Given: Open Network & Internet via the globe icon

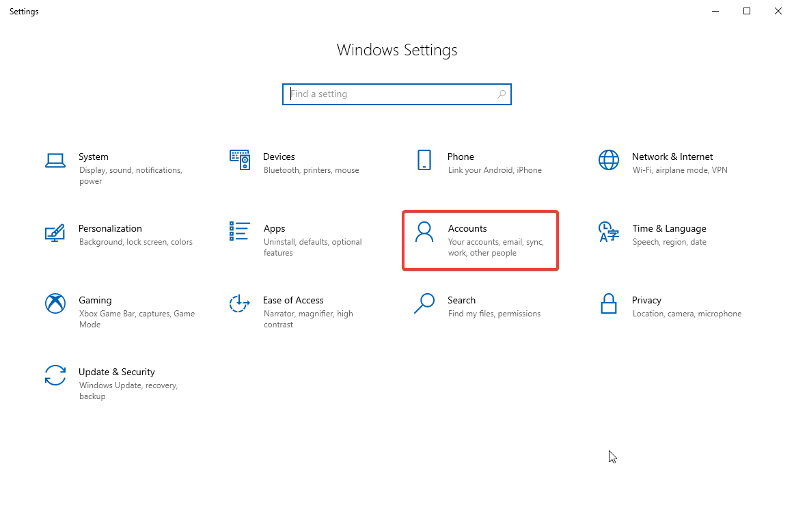Looking at the screenshot, I should point(609,160).
